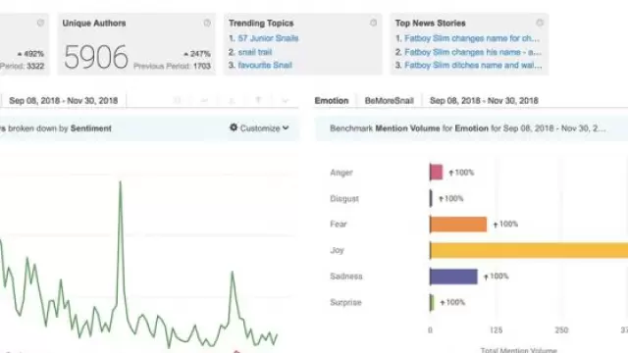This screenshot has height=353, width=628.
Task: Open story 'Fatboy Slim ditches name and wal...'
Action: (473, 65)
